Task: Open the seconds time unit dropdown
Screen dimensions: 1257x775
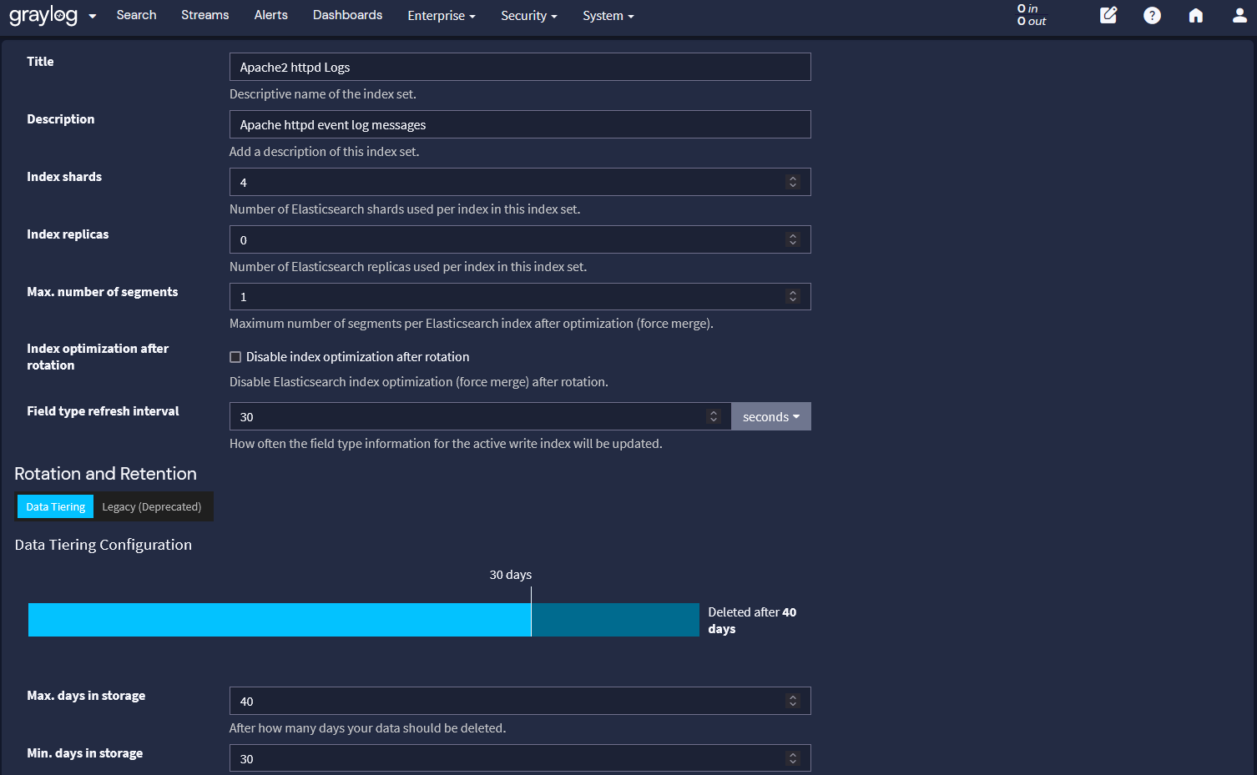Action: [770, 416]
